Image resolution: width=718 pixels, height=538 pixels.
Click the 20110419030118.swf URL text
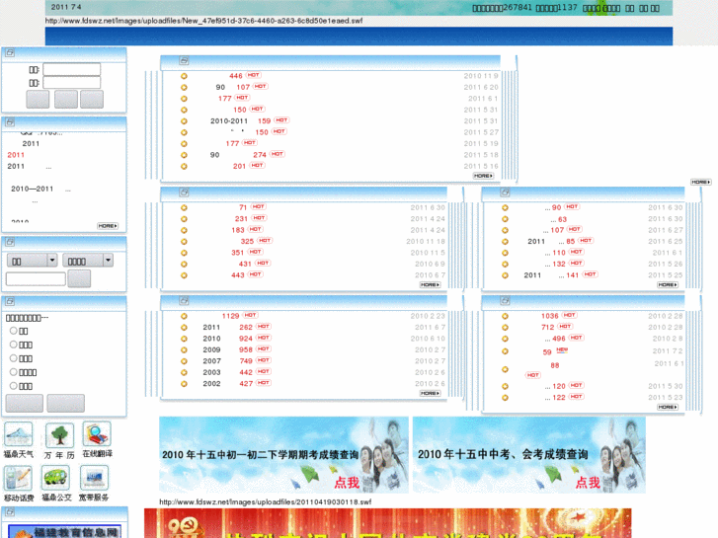[265, 501]
